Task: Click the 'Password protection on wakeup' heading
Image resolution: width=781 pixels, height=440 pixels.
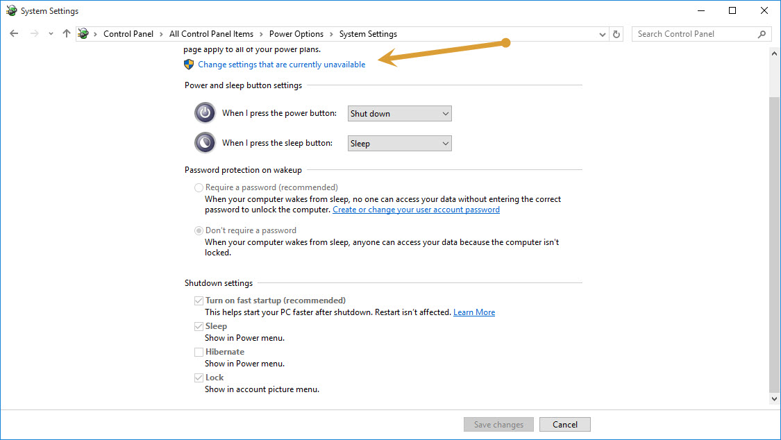Action: [243, 170]
